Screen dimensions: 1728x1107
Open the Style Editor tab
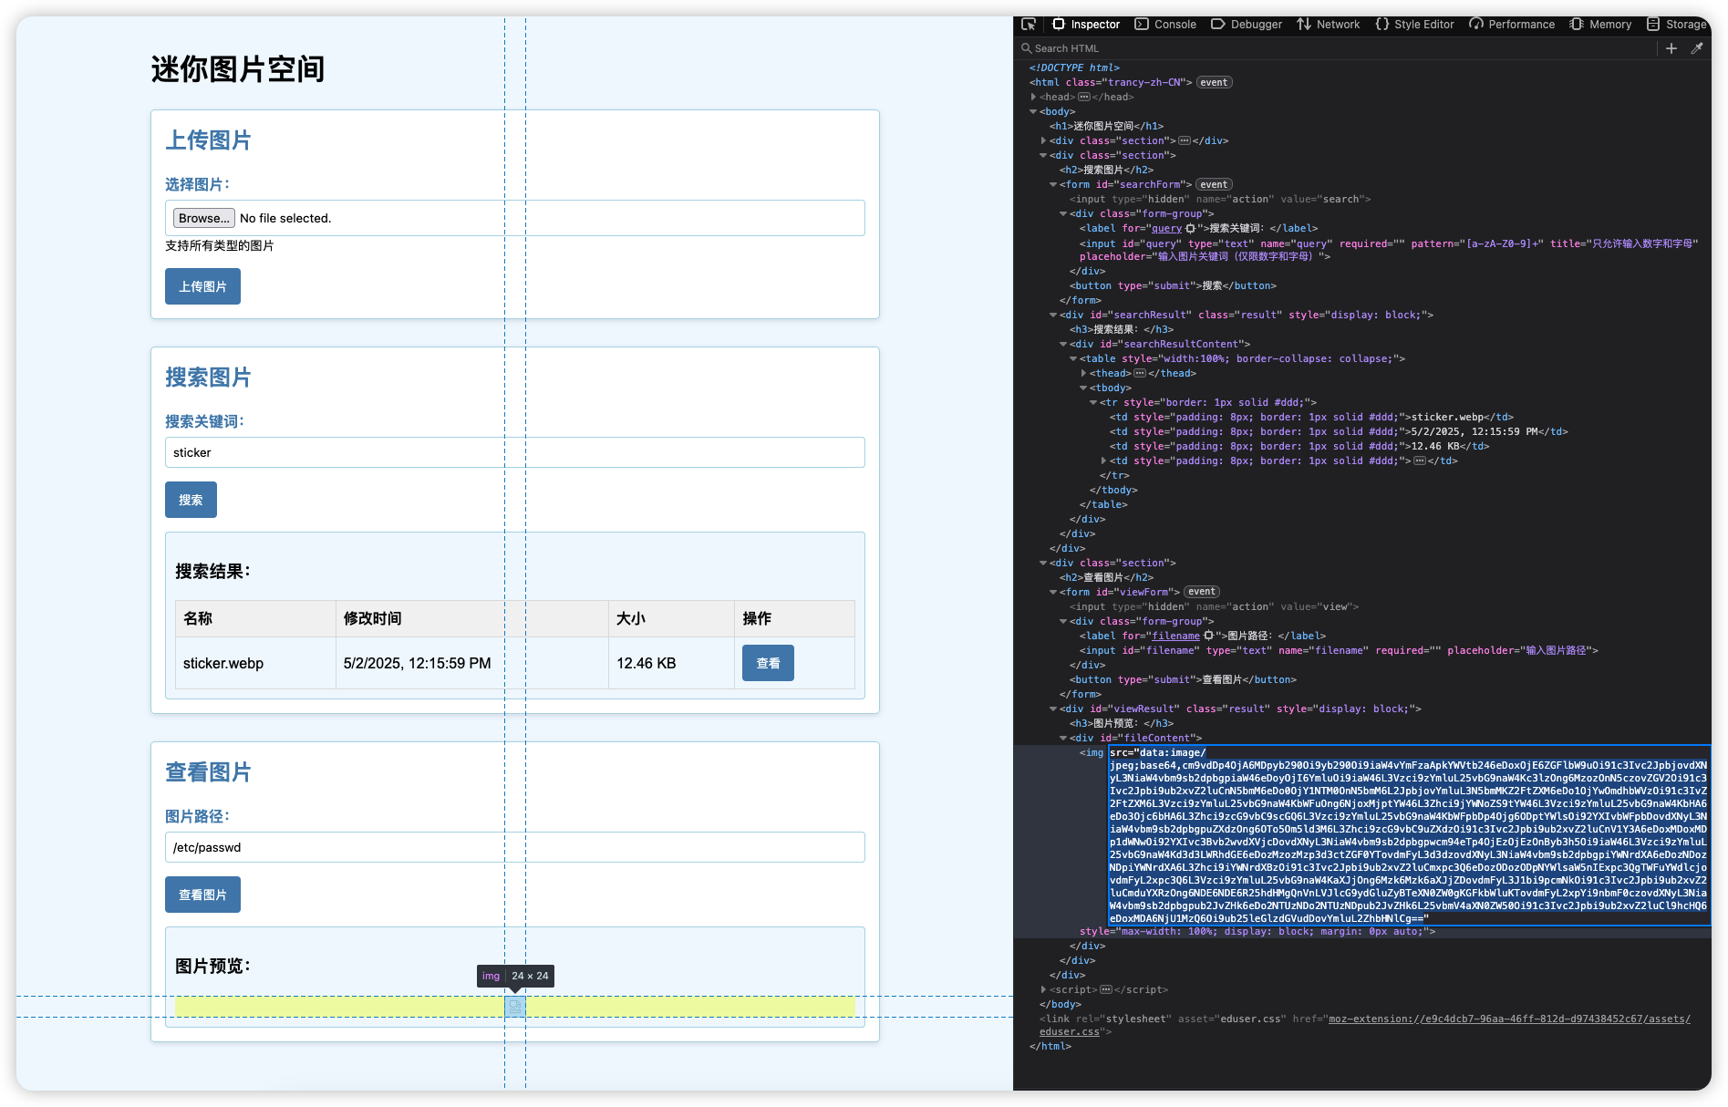(1414, 25)
